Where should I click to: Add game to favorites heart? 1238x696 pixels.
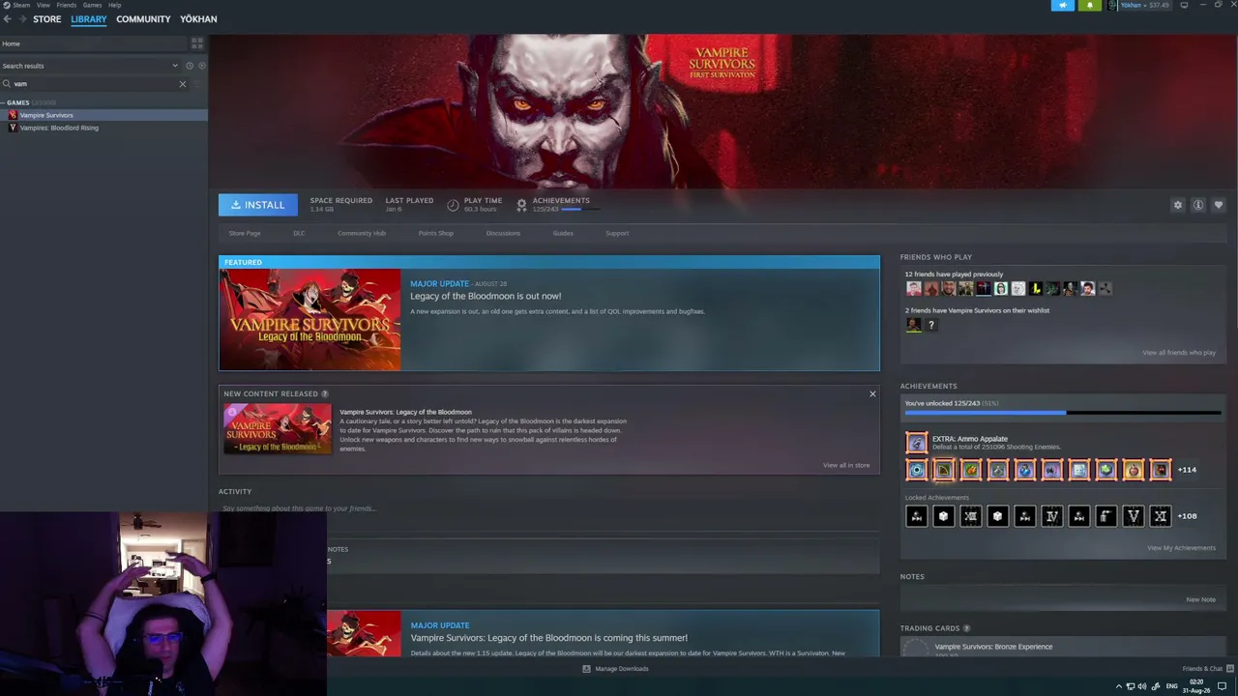pos(1218,205)
